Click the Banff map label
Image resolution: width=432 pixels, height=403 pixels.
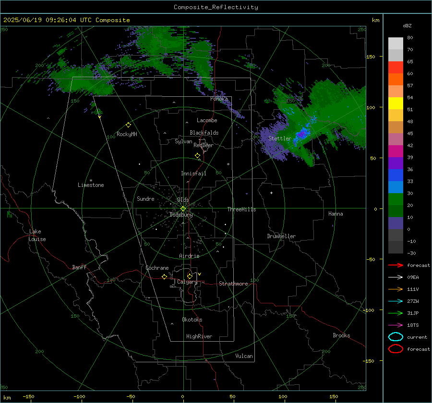coord(79,267)
